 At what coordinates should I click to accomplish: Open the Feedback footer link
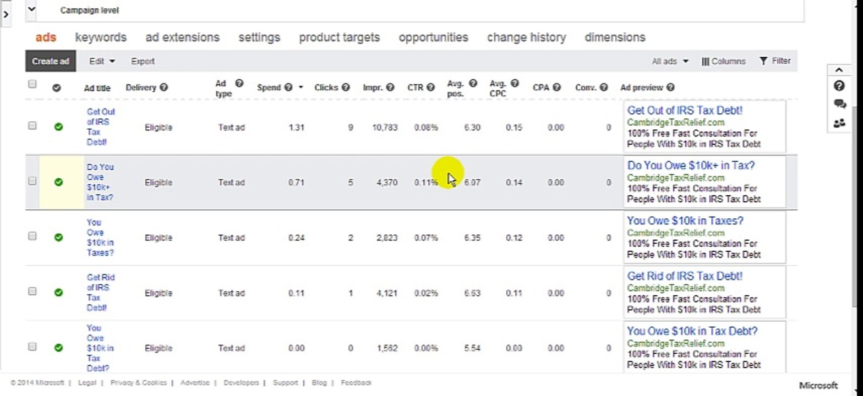[x=356, y=383]
